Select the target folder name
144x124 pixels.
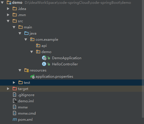23,89
